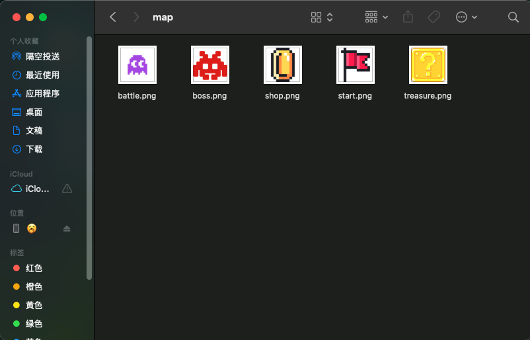This screenshot has width=530, height=340.
Task: Click the map folder title
Action: (x=163, y=17)
